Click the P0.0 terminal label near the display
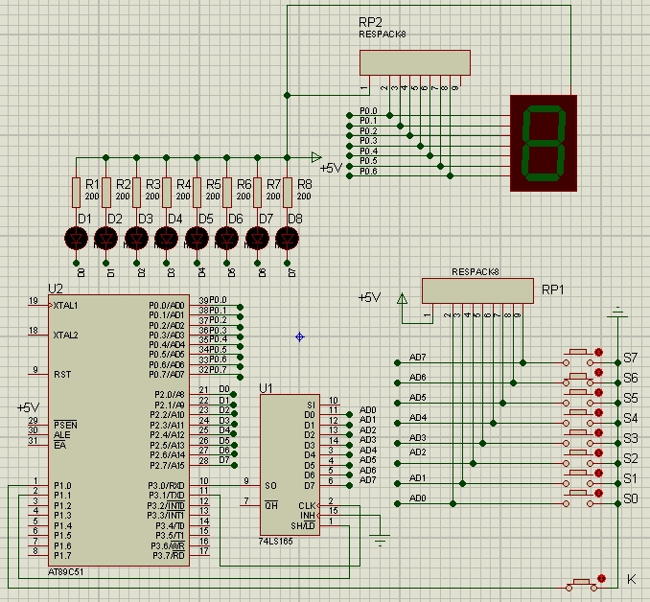Screen dimensions: 650x602 pos(368,110)
